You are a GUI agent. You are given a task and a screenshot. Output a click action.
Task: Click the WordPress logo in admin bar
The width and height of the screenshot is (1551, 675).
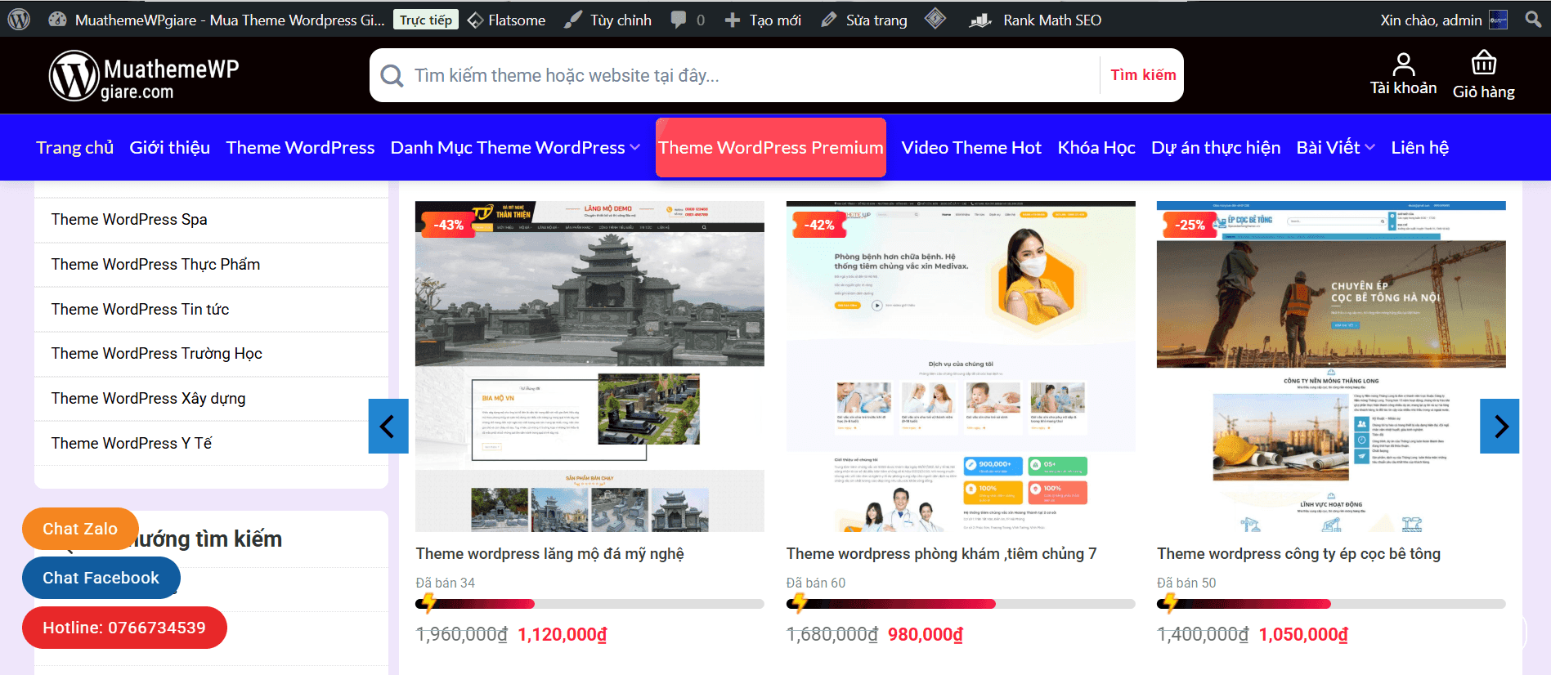19,19
